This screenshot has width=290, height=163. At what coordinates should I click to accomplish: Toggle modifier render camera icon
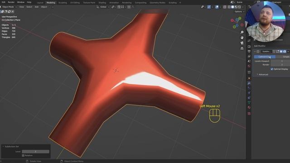coord(285,52)
